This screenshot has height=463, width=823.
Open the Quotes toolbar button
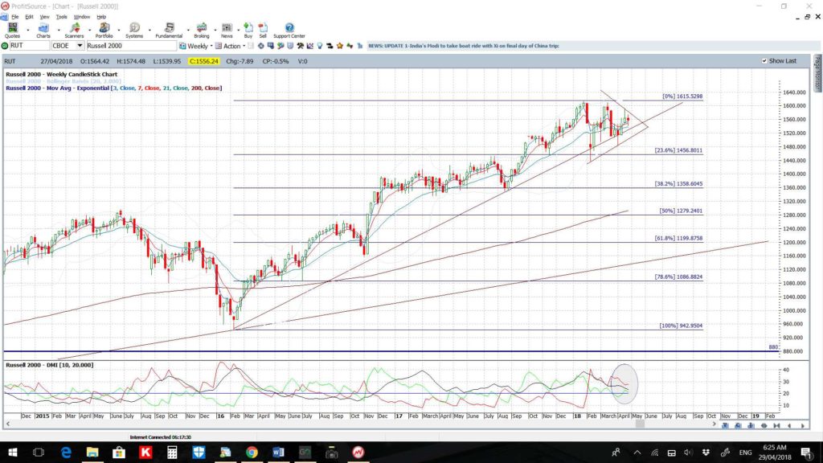[12, 31]
